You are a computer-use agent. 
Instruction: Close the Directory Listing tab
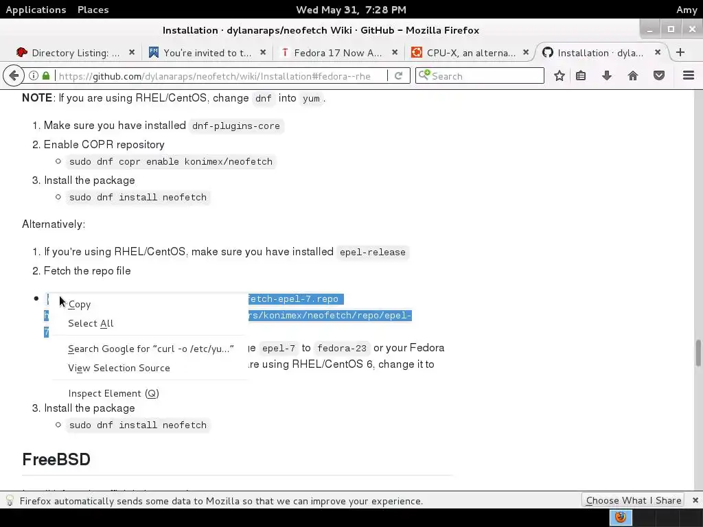(132, 52)
